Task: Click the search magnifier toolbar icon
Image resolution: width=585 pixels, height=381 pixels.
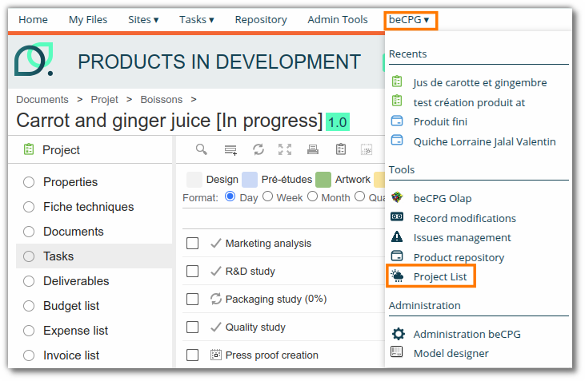Action: click(202, 149)
